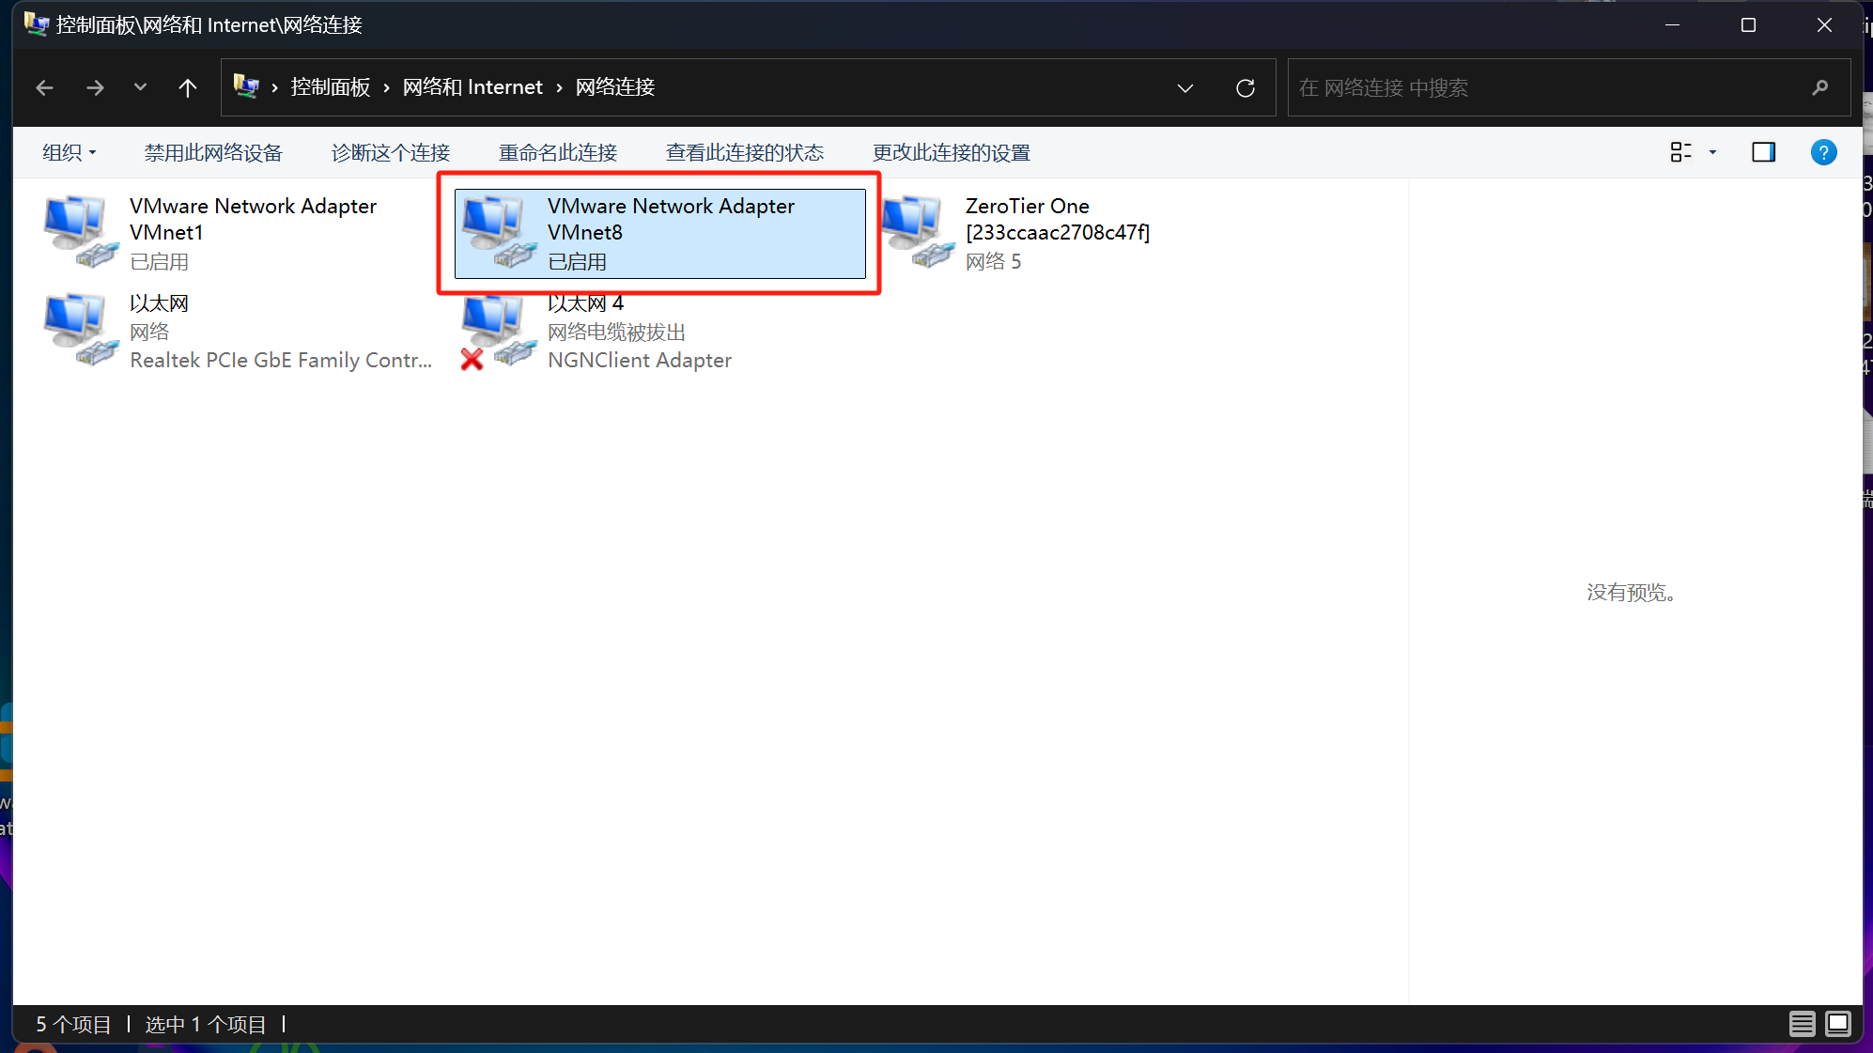Refresh the network connections view
Screen dimensions: 1873x1053
click(x=1246, y=87)
